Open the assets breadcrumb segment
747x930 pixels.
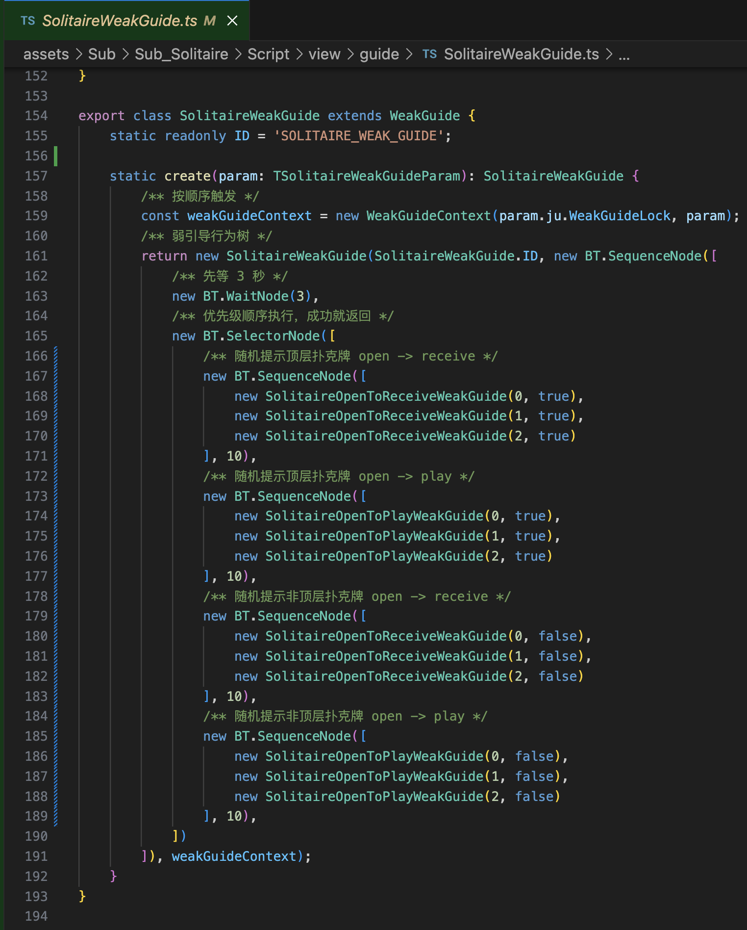[x=46, y=54]
